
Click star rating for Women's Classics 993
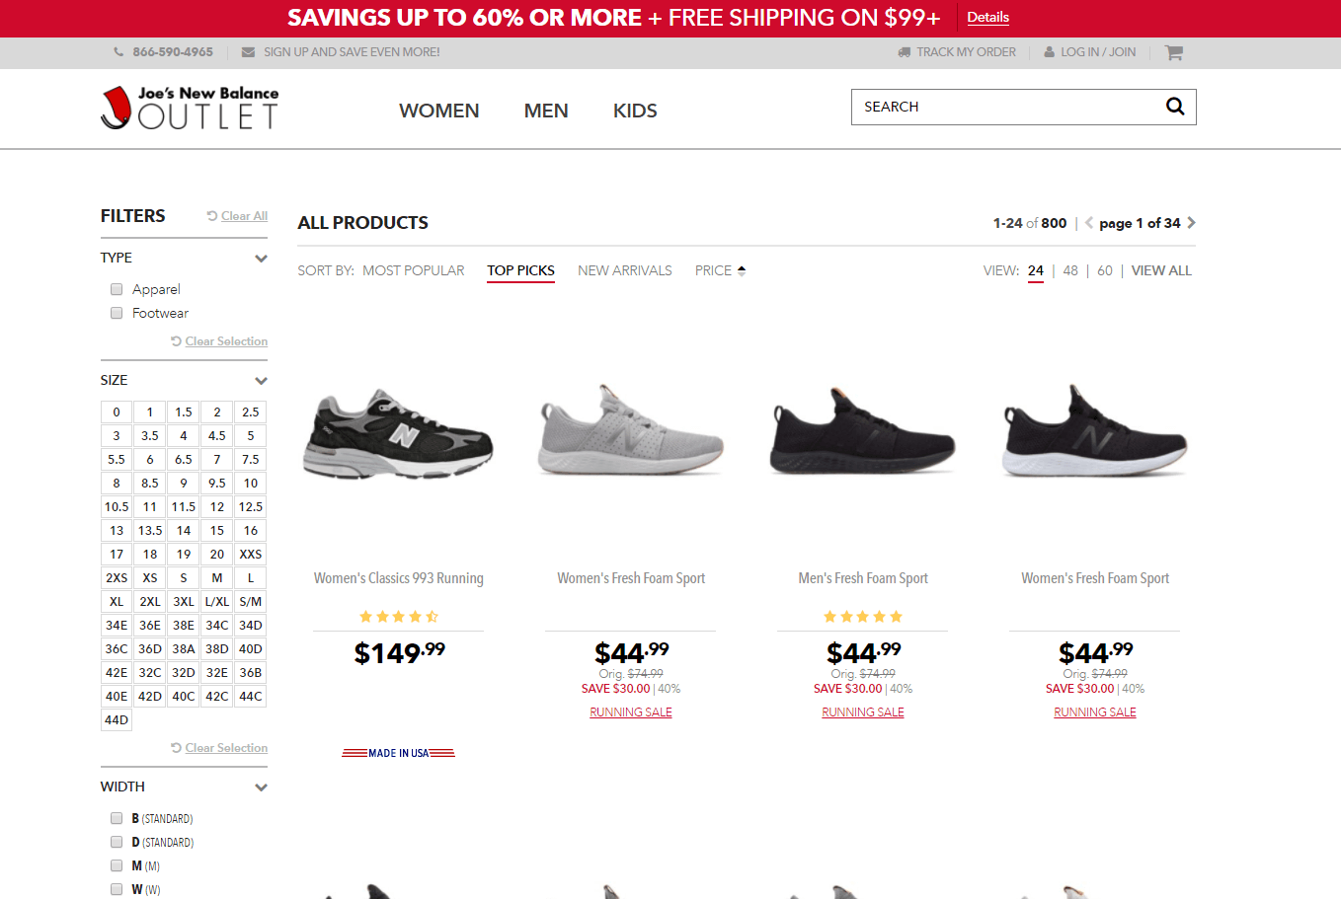(x=399, y=617)
